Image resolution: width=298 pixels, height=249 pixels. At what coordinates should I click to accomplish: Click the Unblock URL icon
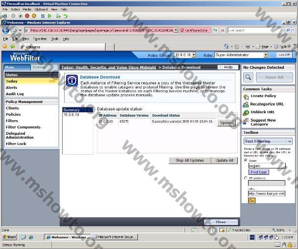click(246, 113)
